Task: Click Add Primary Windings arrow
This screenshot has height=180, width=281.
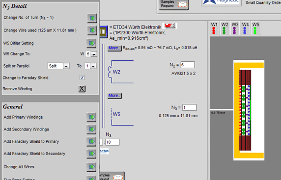Action: pos(91,117)
